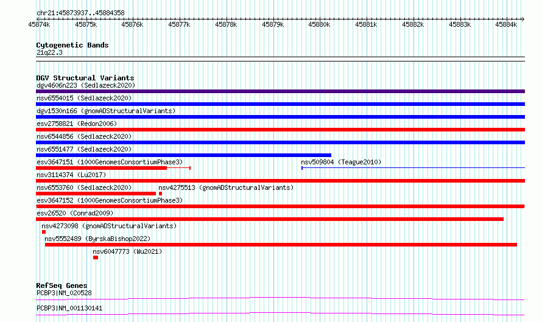The height and width of the screenshot is (322, 542).
Task: Click the esv26520 (Conrad2009) label
Action: coord(75,213)
